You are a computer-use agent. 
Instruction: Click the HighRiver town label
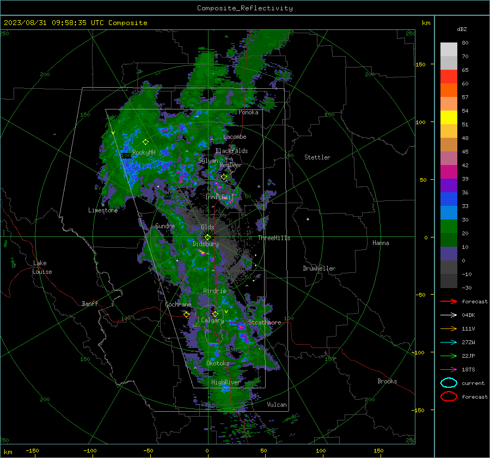[225, 382]
